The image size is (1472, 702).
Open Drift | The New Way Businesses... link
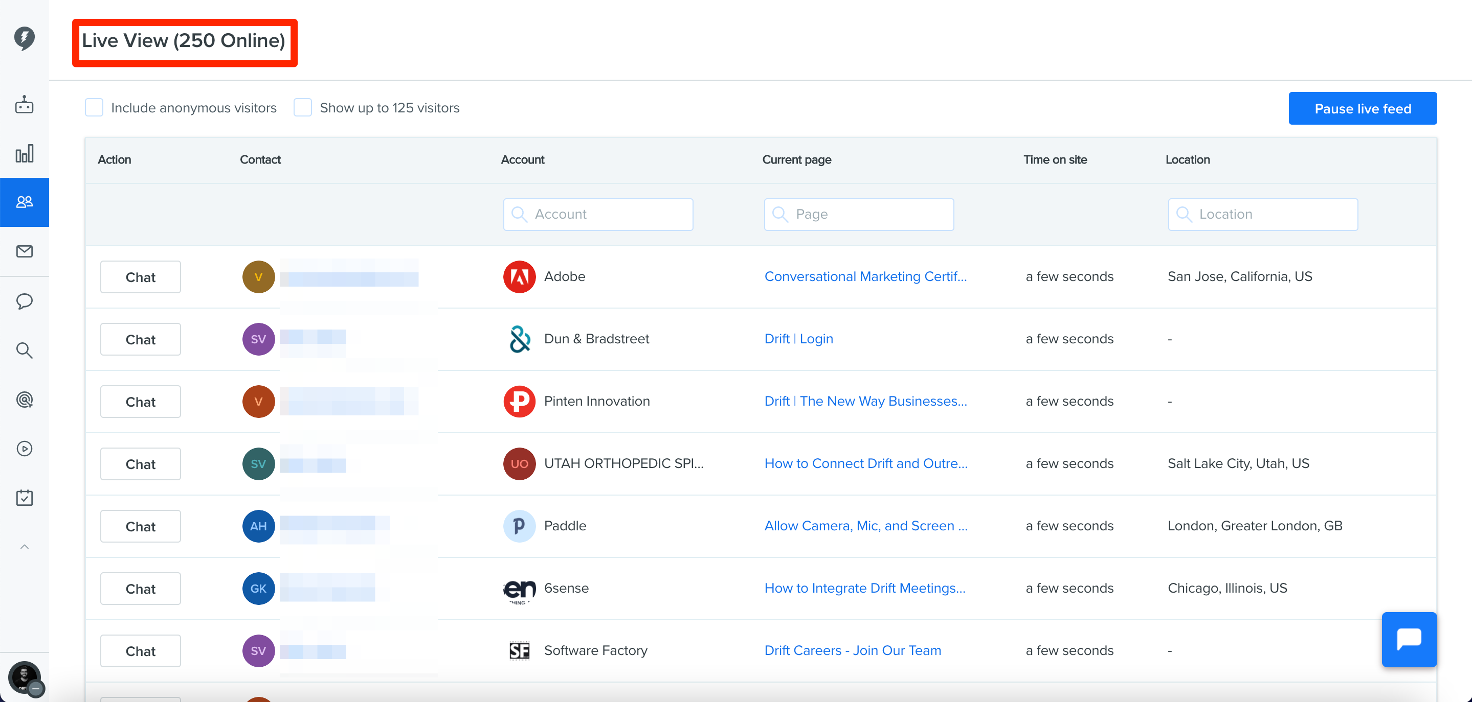coord(865,401)
